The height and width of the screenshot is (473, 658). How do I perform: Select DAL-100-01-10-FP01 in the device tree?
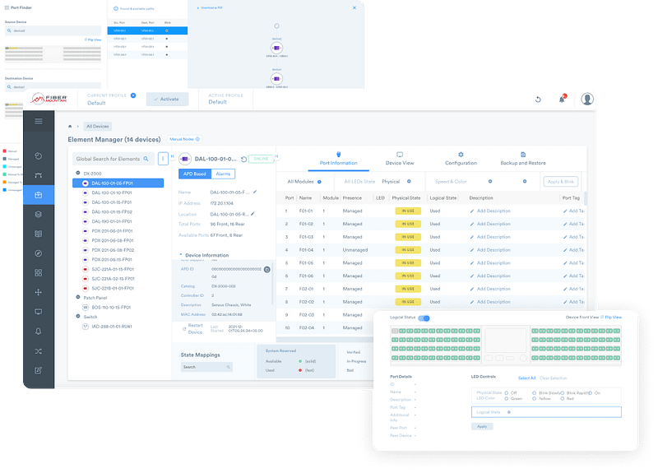pyautogui.click(x=112, y=192)
